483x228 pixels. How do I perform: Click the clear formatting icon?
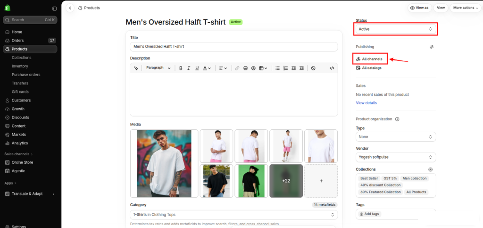(x=313, y=68)
